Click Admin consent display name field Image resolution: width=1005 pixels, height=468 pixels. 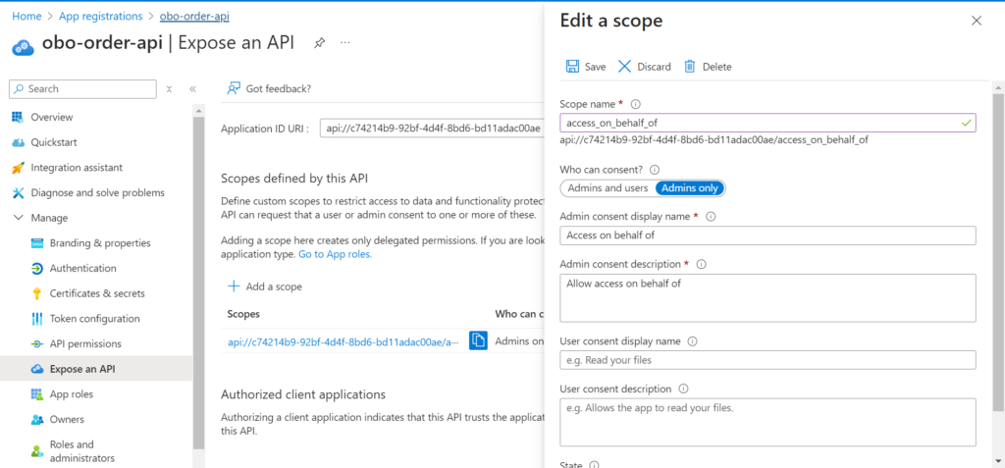767,235
